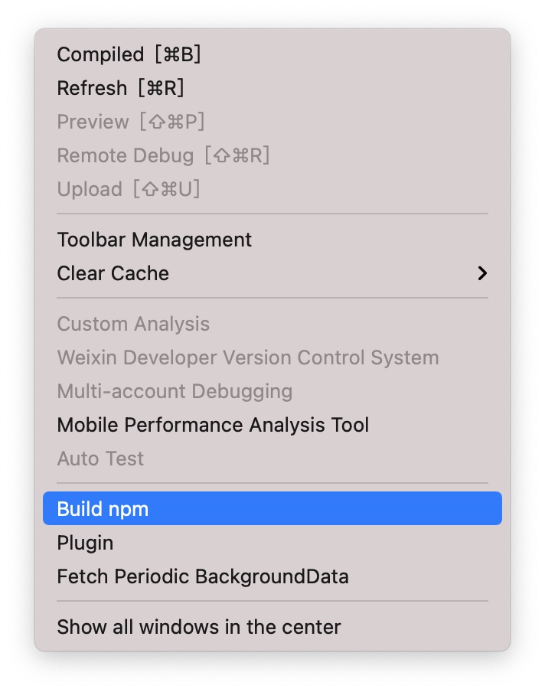
Task: Expand the Clear Cache submenu arrow
Action: coord(482,274)
